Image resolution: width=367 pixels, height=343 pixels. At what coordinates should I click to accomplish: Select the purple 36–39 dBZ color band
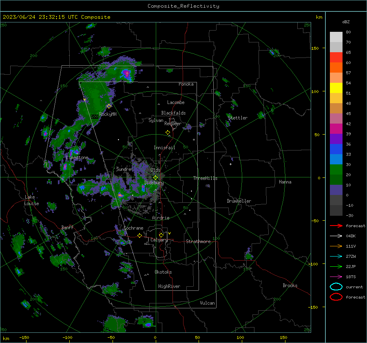336,139
